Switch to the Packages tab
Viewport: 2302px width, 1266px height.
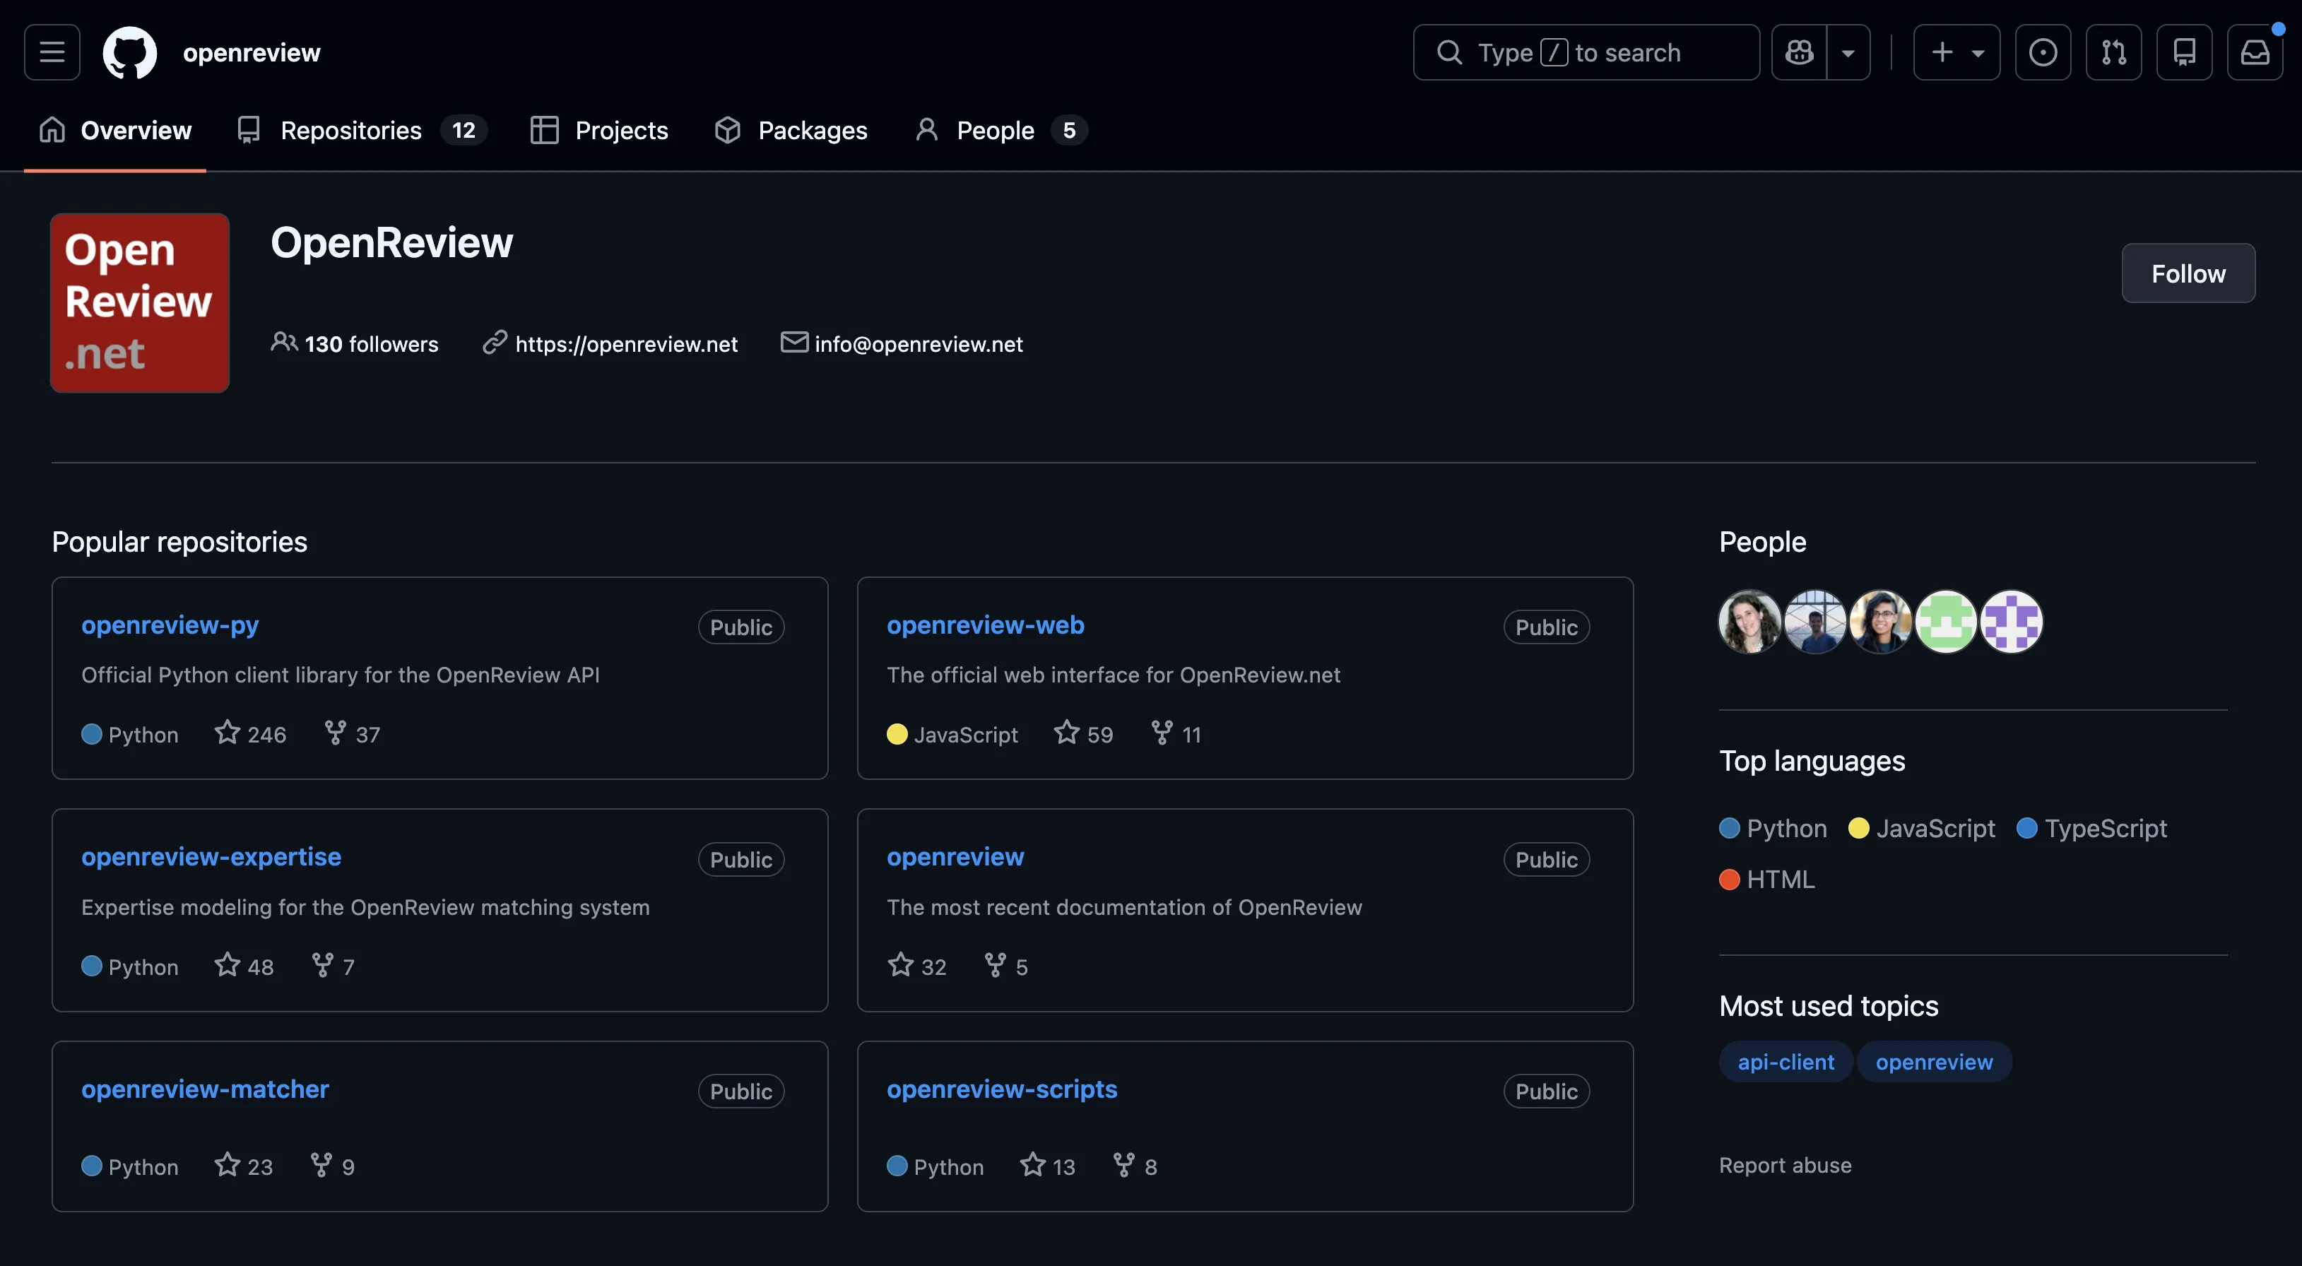coord(791,131)
